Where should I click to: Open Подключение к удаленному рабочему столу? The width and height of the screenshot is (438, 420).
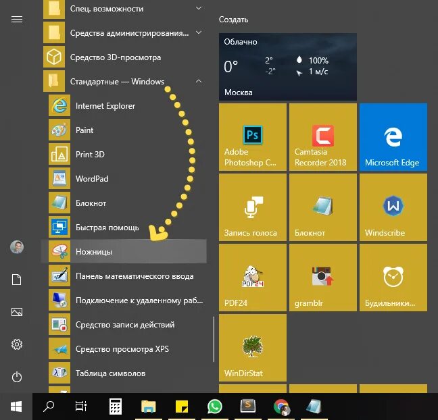[124, 300]
